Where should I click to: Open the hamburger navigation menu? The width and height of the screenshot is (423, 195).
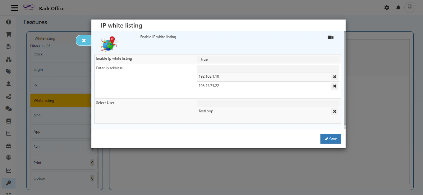tap(14, 8)
